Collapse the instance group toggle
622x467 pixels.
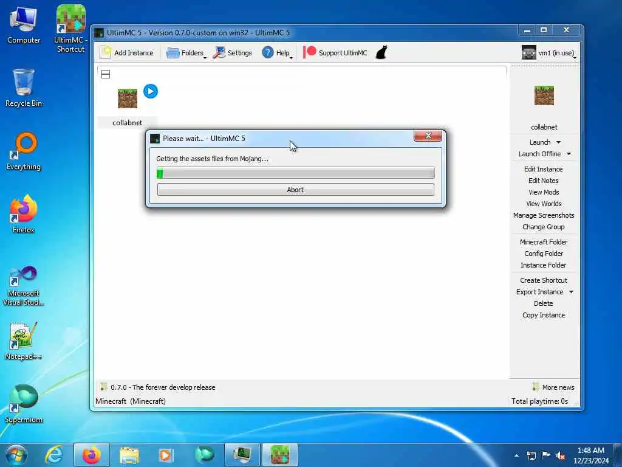coord(106,74)
